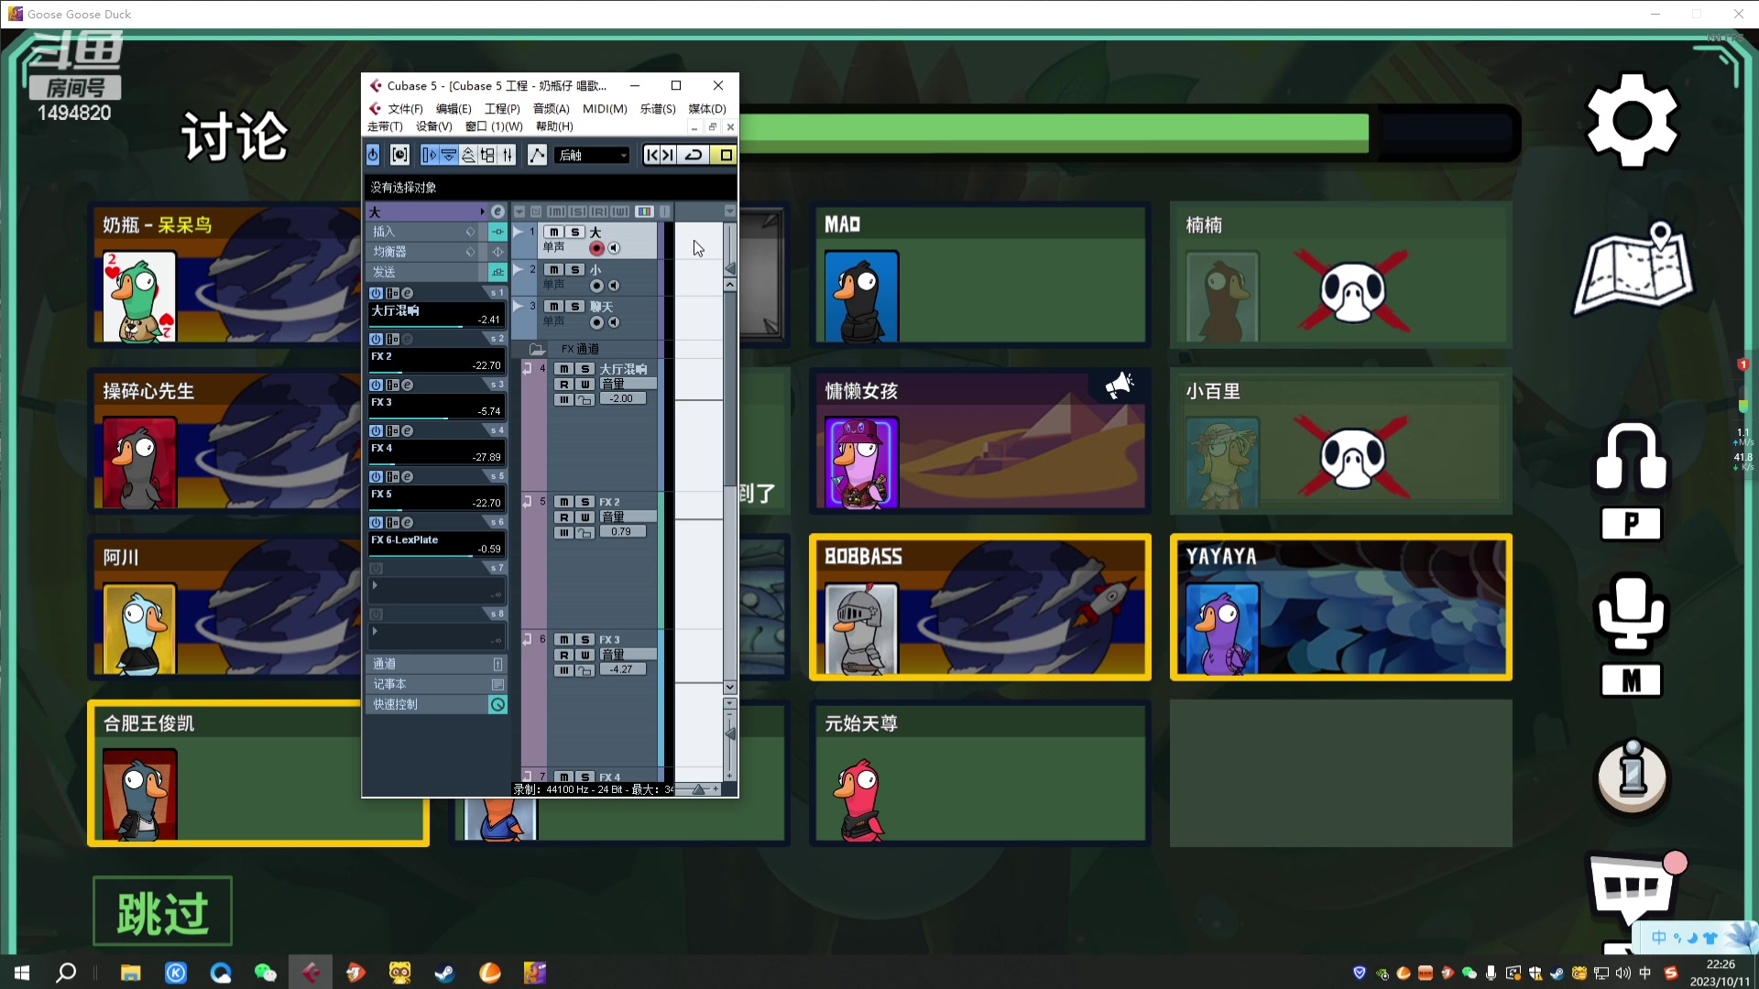Click the automation mode curve icon
Screen dimensions: 1759x989
(x=537, y=155)
